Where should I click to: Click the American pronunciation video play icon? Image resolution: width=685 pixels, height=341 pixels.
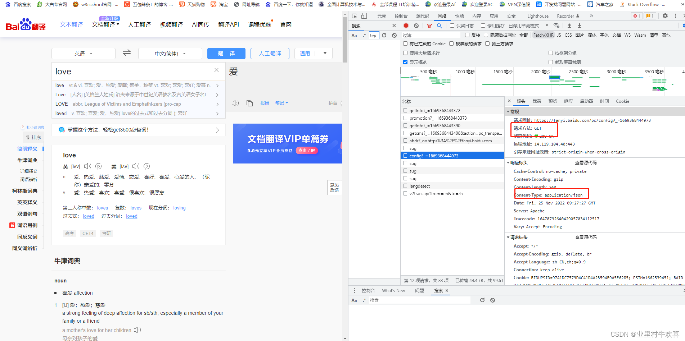147,166
